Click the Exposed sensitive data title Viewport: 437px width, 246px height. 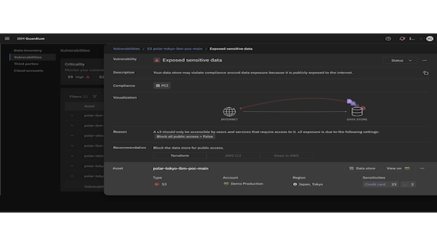192,60
